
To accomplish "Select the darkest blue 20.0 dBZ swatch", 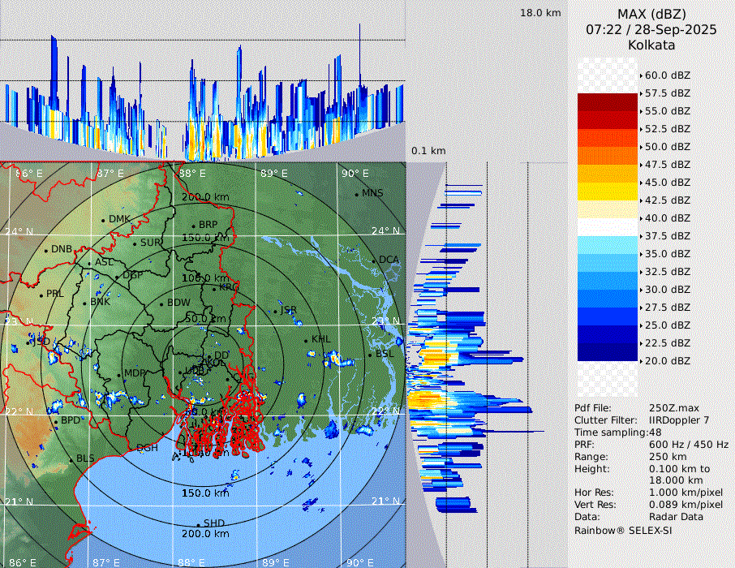I will (x=607, y=352).
